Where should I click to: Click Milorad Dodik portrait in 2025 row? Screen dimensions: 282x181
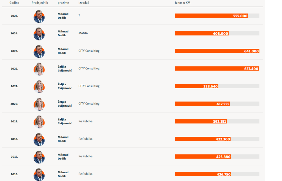[x=39, y=16]
